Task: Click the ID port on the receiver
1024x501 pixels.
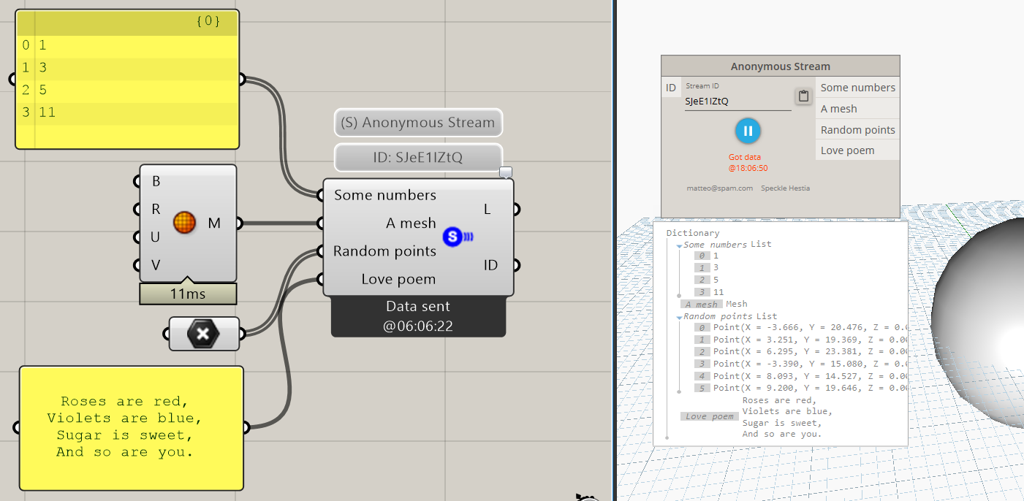Action: coord(670,88)
